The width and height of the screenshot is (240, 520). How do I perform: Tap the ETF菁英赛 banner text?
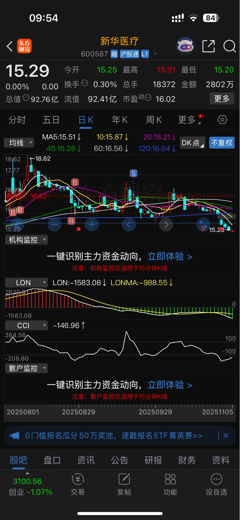[x=114, y=435]
